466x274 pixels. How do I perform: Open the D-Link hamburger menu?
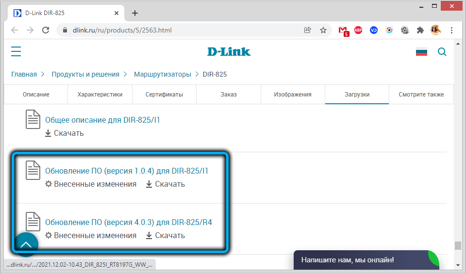tap(16, 51)
